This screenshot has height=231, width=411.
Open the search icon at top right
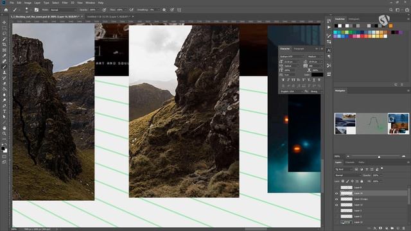pos(391,10)
